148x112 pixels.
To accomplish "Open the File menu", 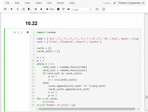I will pyautogui.click(x=7, y=3).
